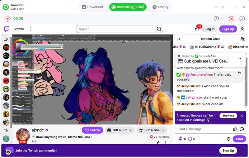The image size is (249, 158).
Task: Click FortunateAiko username in chat
Action: (x=201, y=74)
